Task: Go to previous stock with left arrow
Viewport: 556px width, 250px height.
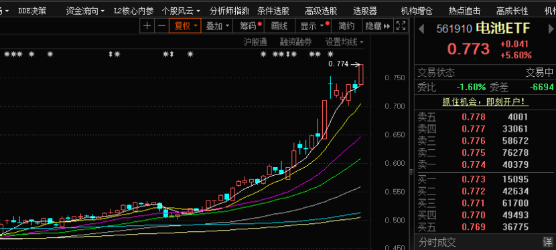Action: pyautogui.click(x=421, y=29)
